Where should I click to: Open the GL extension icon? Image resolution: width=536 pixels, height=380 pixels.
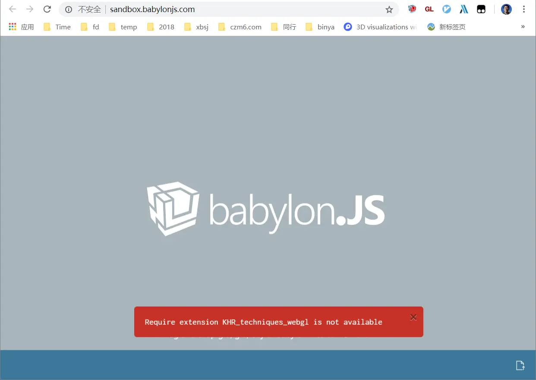(429, 9)
